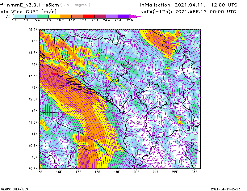Click the 42N latitude label
Image resolution: width=247 pixels, height=191 pixels.
[35, 111]
